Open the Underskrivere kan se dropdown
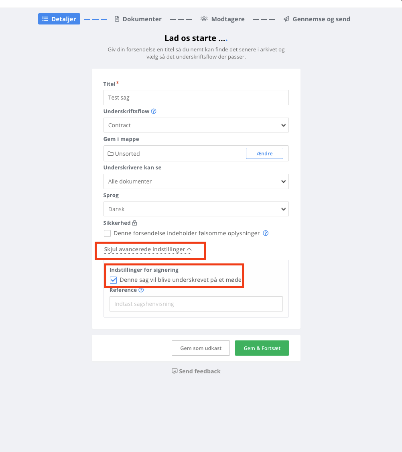The image size is (402, 452). click(196, 181)
